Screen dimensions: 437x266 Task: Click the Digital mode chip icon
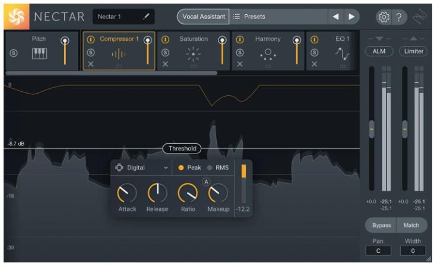point(119,167)
